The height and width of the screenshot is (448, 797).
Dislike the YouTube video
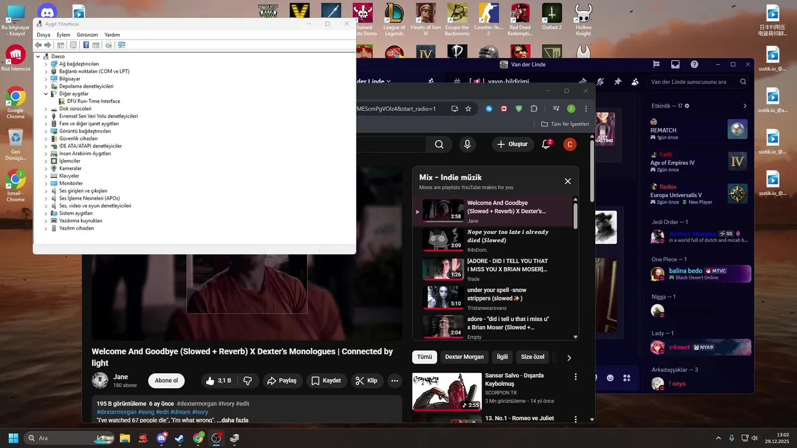tap(247, 381)
